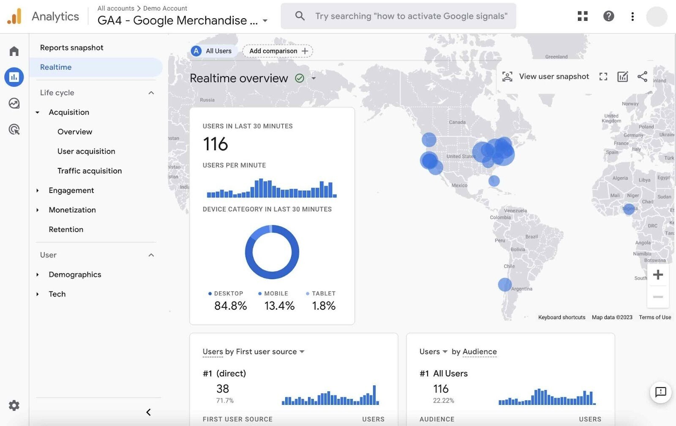Open the Advertising cursor icon

(14, 129)
